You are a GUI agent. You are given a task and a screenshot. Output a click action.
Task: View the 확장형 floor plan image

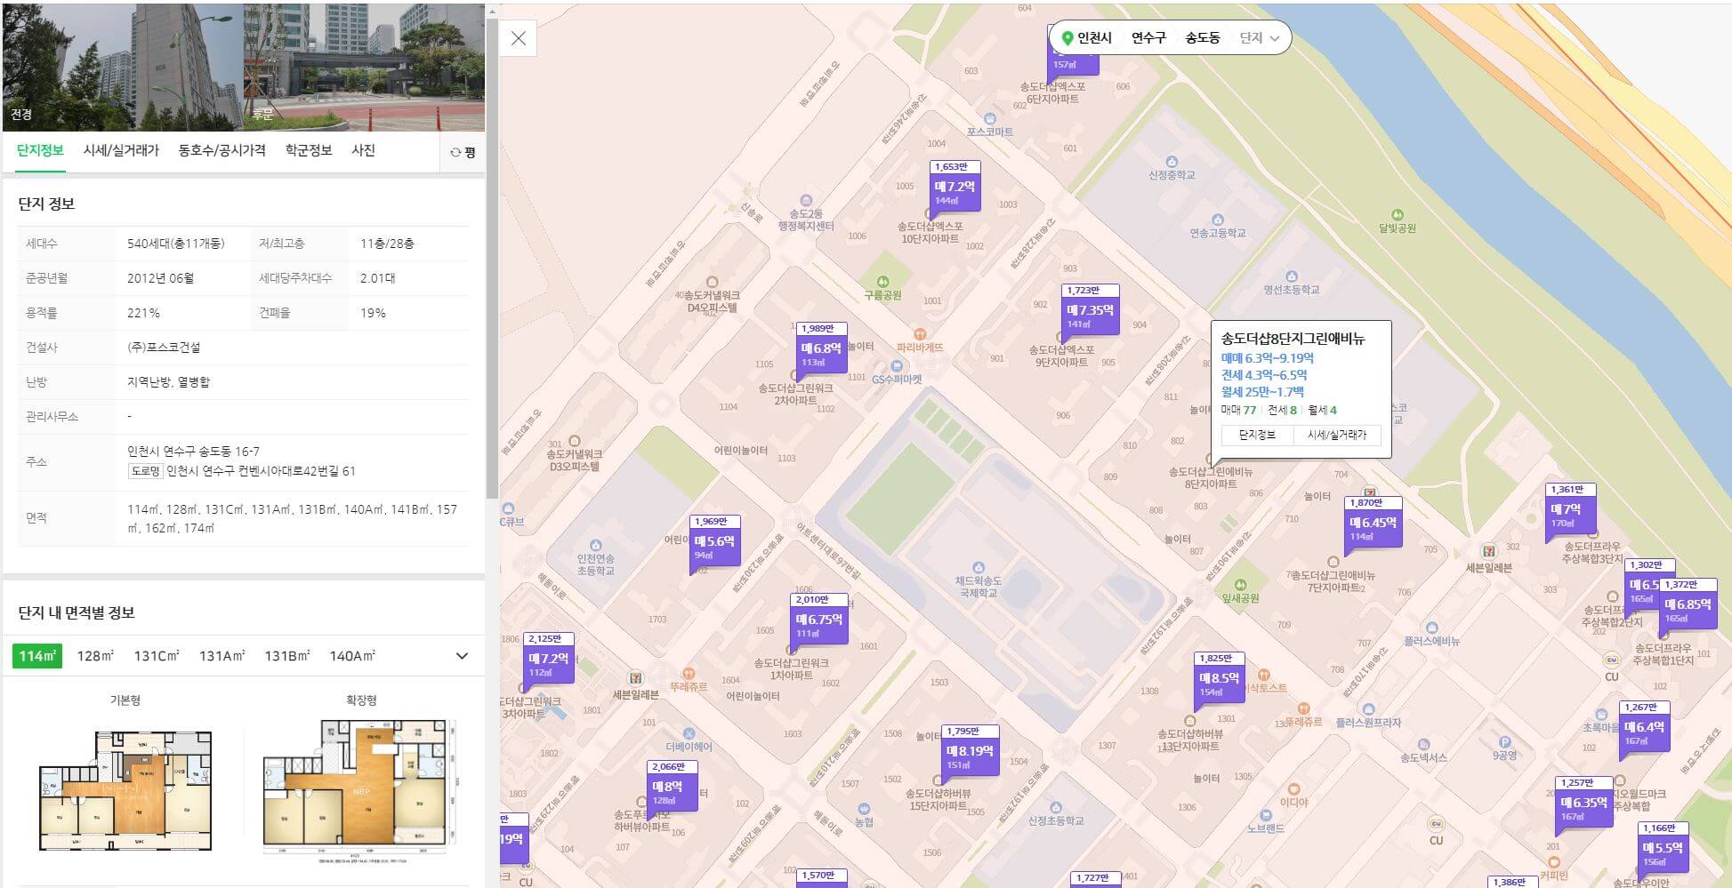[x=360, y=790]
